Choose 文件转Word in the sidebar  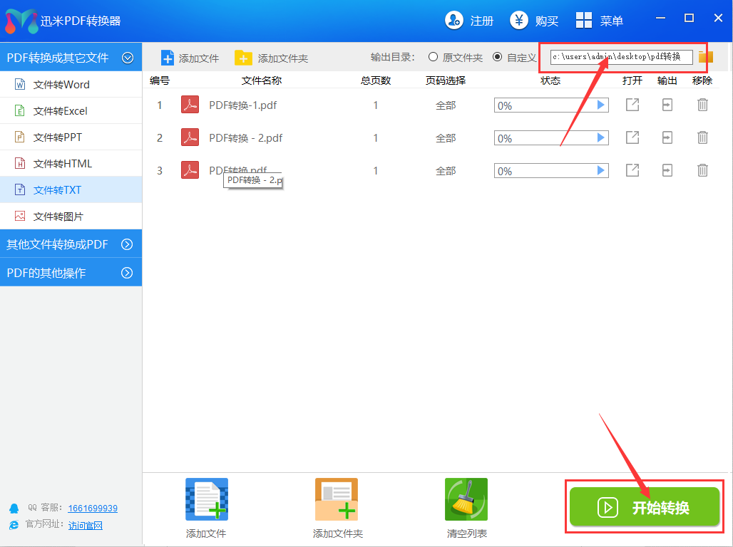coord(61,85)
